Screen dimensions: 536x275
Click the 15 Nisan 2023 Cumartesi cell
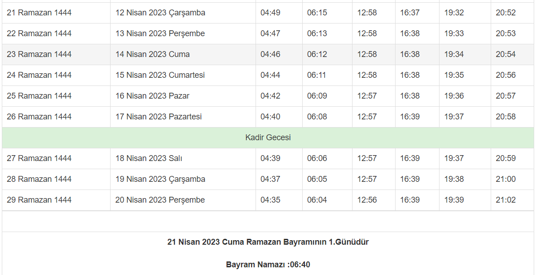click(160, 75)
